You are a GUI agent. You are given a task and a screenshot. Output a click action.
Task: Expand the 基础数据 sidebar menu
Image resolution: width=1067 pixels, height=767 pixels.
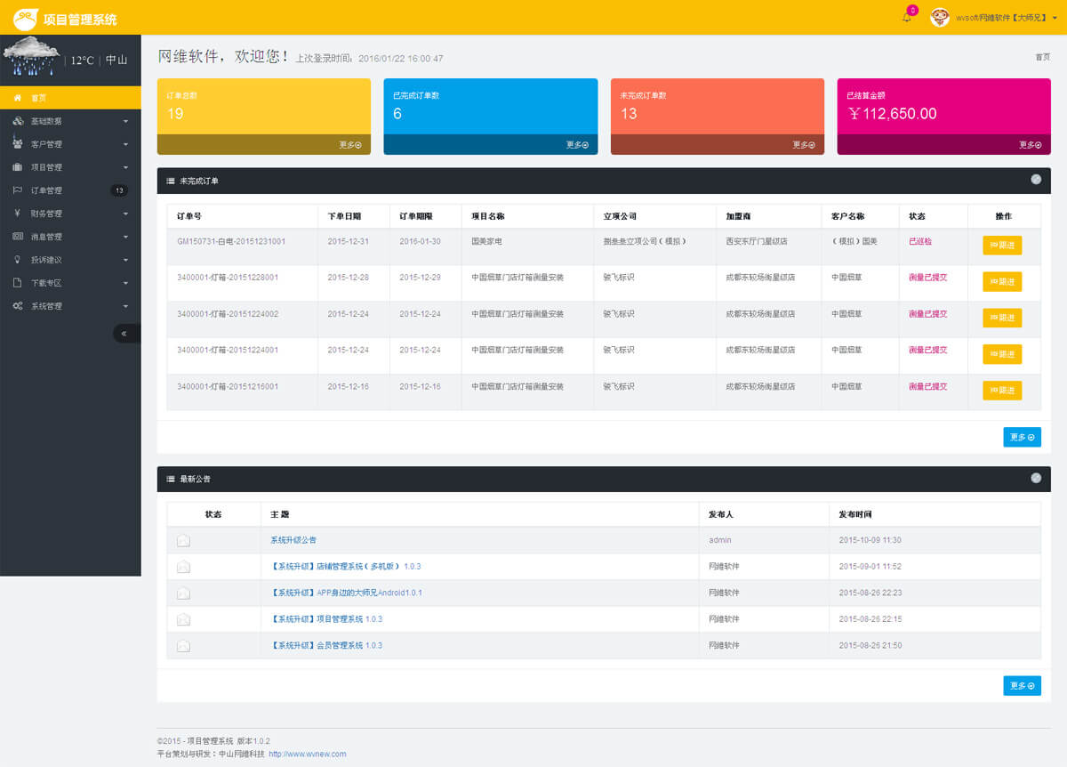click(69, 121)
